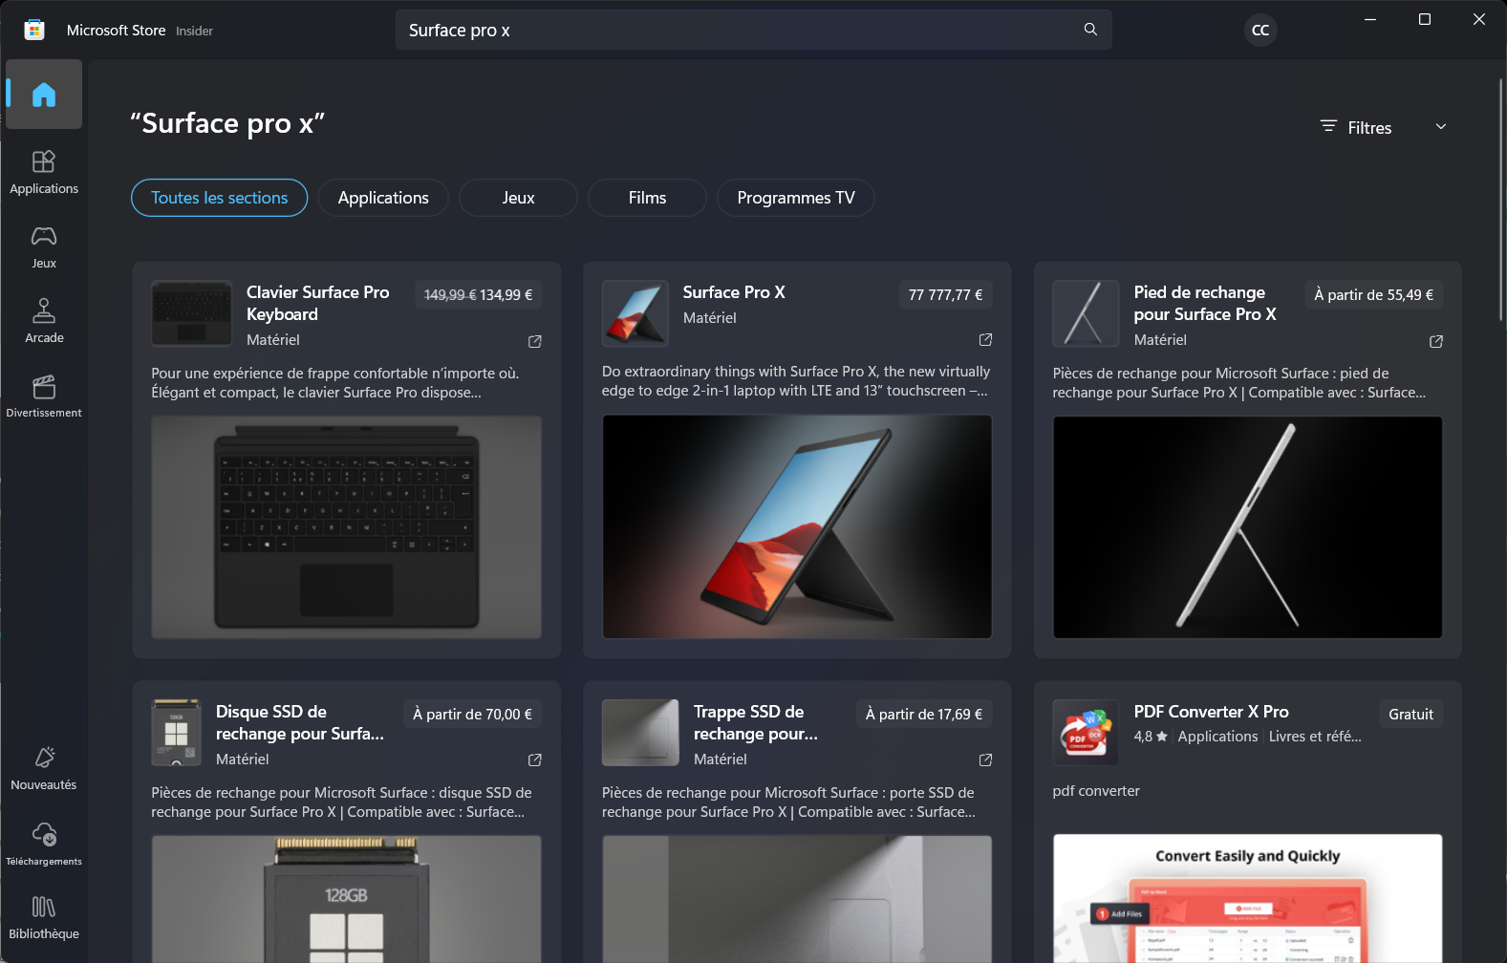Click the "Do extraordinary things" description text
The width and height of the screenshot is (1507, 963).
[796, 381]
